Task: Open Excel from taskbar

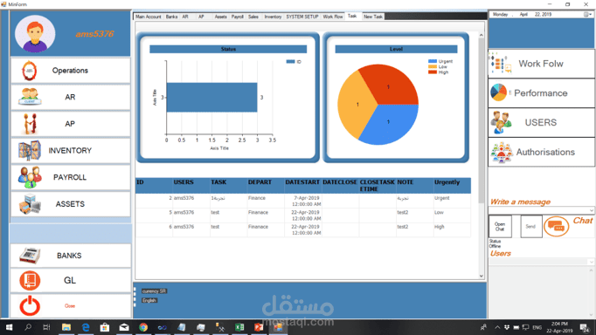Action: click(239, 327)
